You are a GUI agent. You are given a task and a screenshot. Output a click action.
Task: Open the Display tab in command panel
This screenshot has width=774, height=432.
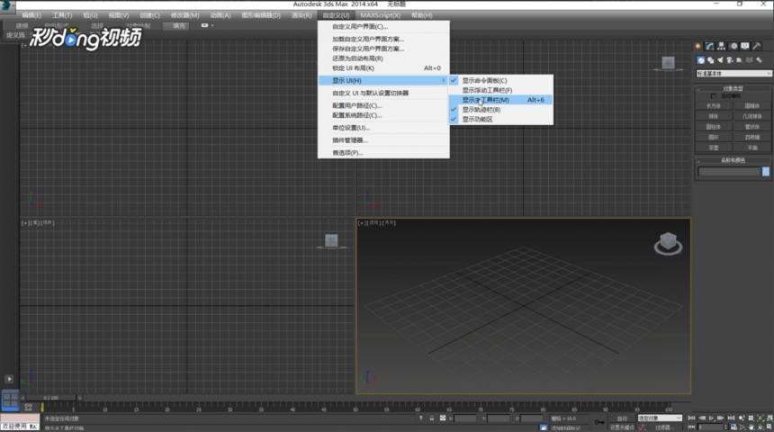(x=745, y=46)
